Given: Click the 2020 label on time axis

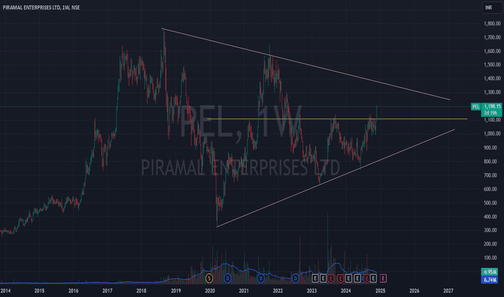Looking at the screenshot, I should point(210,291).
